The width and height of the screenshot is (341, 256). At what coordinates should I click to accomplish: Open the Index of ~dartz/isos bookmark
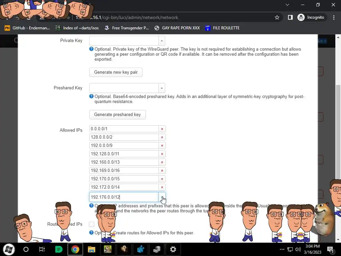(77, 28)
